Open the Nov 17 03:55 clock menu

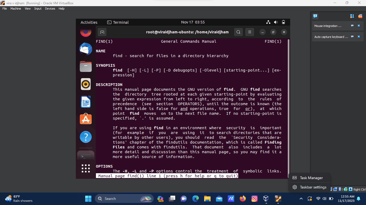click(x=193, y=22)
